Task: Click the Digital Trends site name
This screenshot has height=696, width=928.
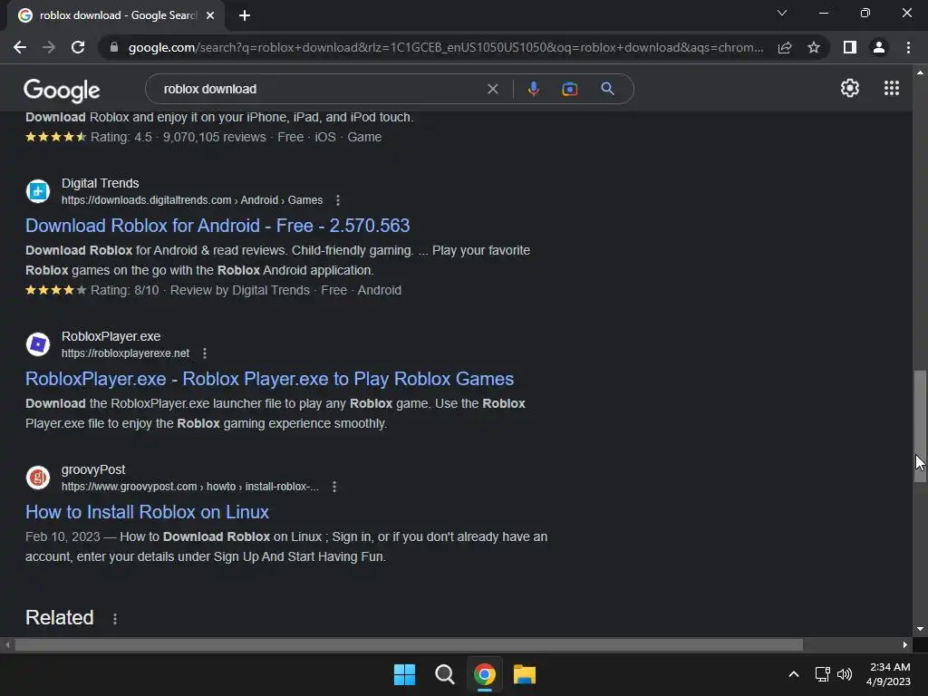Action: tap(100, 183)
